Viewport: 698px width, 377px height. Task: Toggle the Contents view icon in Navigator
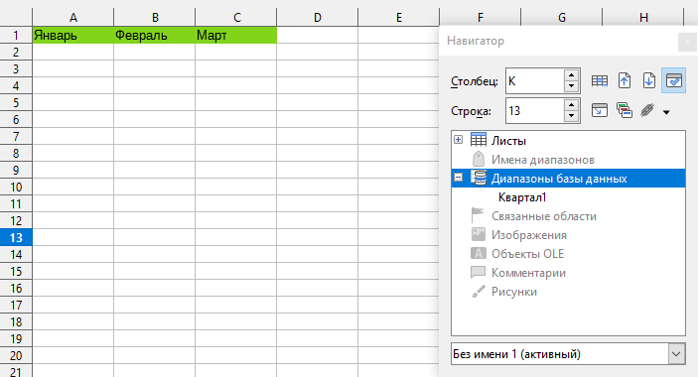673,80
